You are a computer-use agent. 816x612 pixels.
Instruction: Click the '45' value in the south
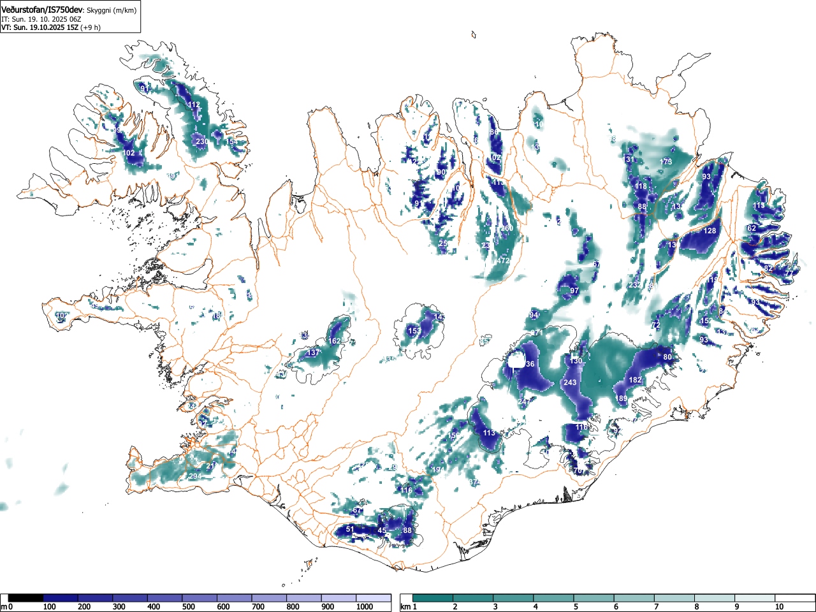pyautogui.click(x=382, y=530)
